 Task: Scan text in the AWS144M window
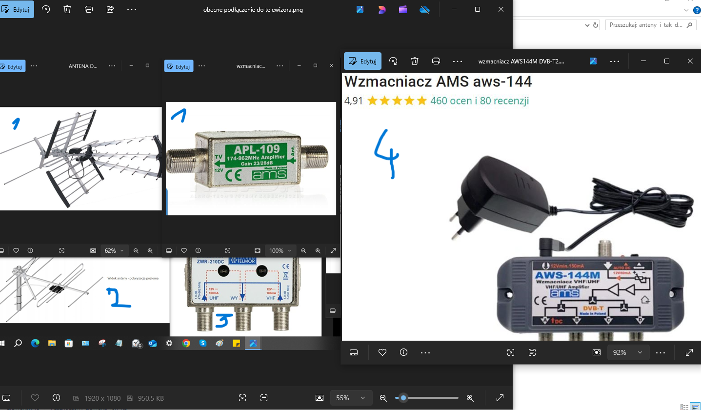[x=532, y=352]
